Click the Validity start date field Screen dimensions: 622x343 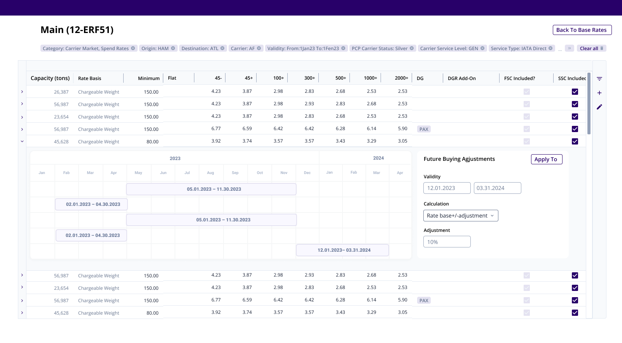447,188
